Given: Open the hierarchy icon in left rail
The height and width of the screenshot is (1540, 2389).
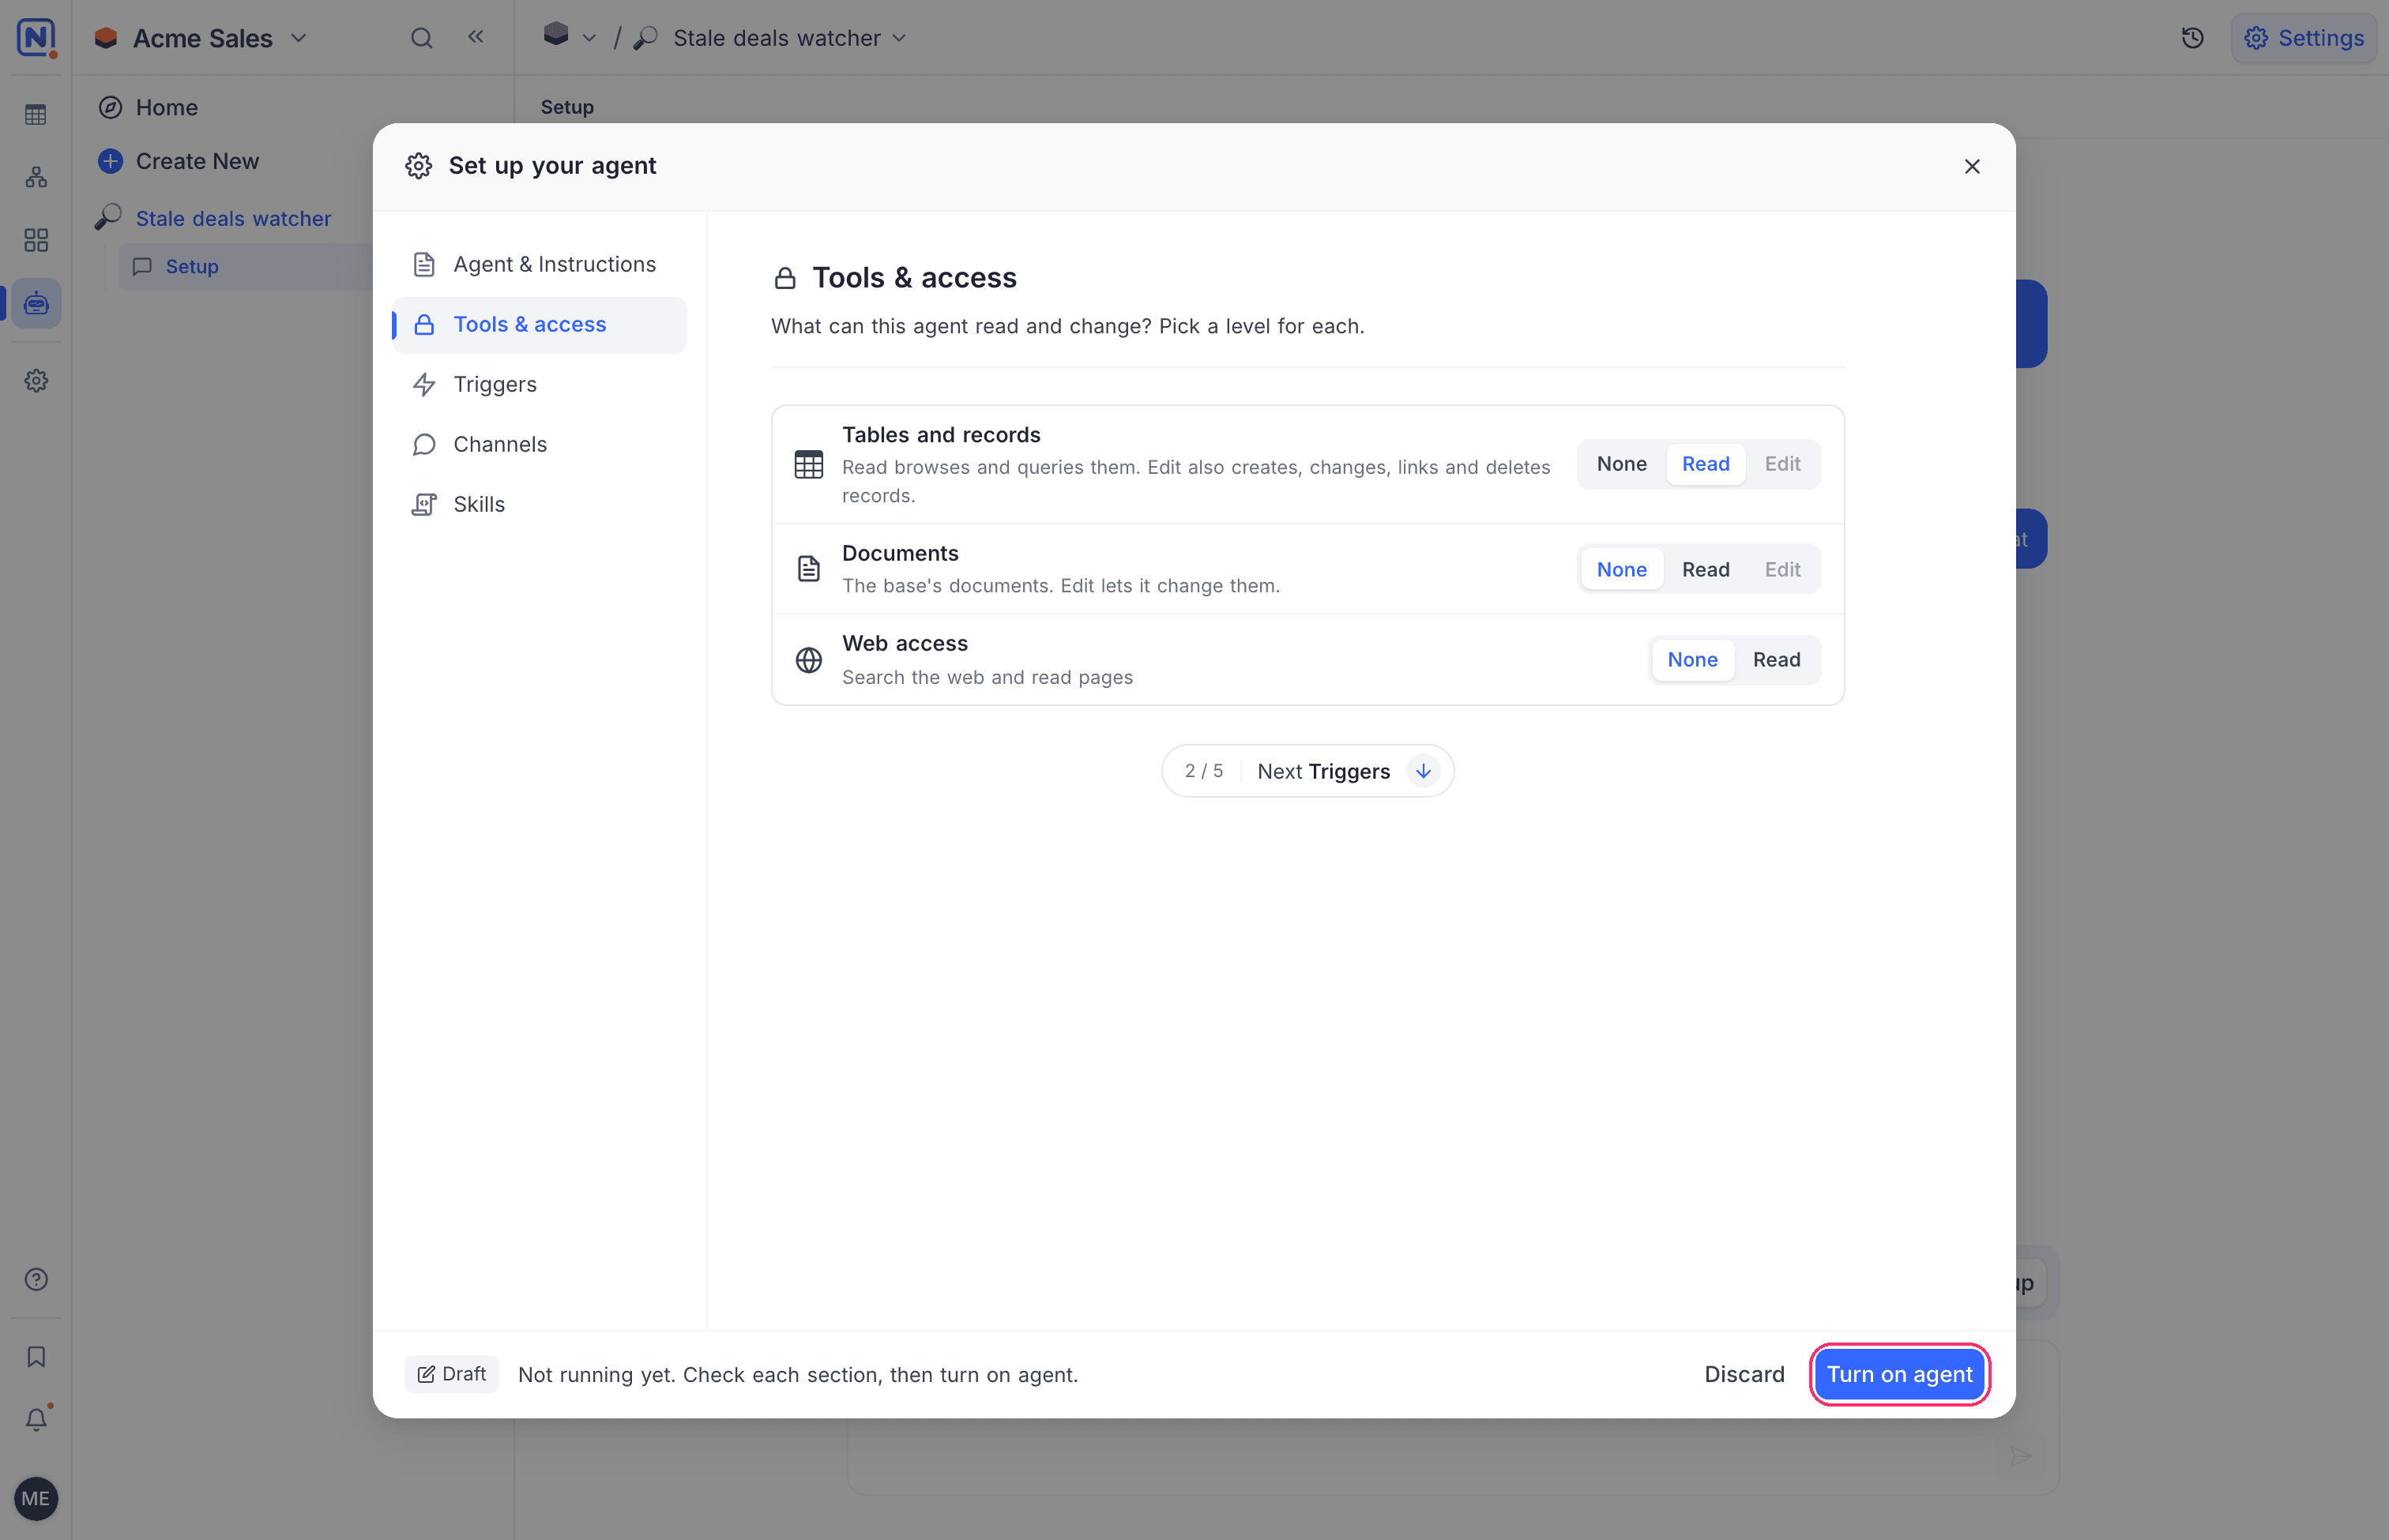Looking at the screenshot, I should pos(36,177).
